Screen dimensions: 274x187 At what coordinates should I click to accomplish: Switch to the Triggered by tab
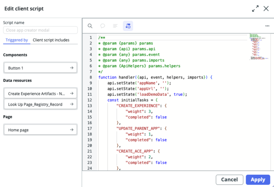[x=17, y=40]
